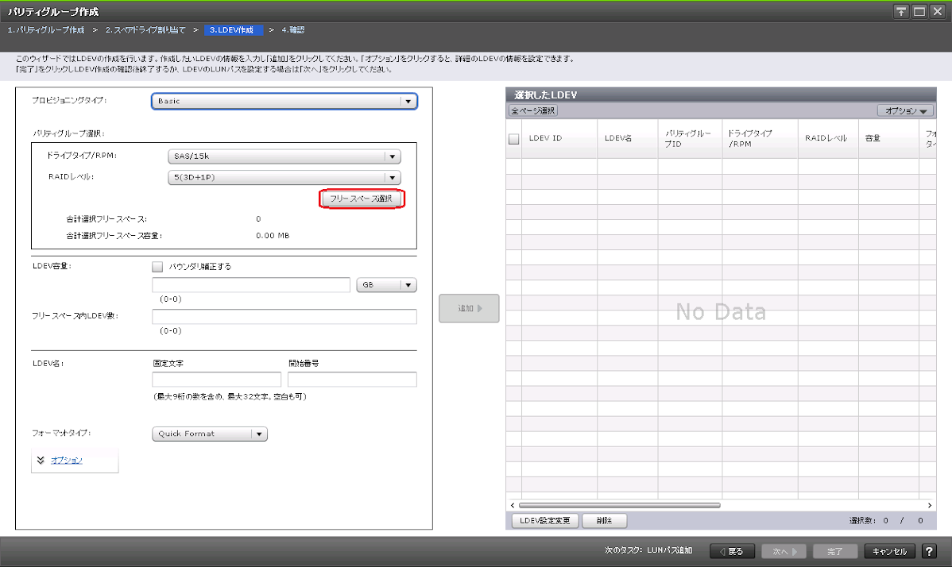Open the プロビジョニングタイプ Basic dropdown
952x567 pixels.
[284, 102]
